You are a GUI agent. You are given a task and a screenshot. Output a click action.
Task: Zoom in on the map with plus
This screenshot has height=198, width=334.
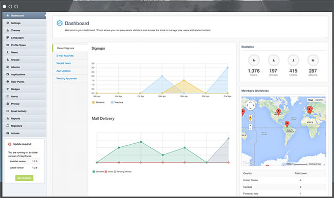point(250,125)
